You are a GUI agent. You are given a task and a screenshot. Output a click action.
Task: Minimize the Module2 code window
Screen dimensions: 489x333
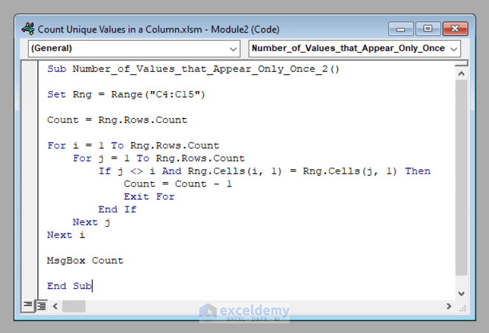[400, 29]
